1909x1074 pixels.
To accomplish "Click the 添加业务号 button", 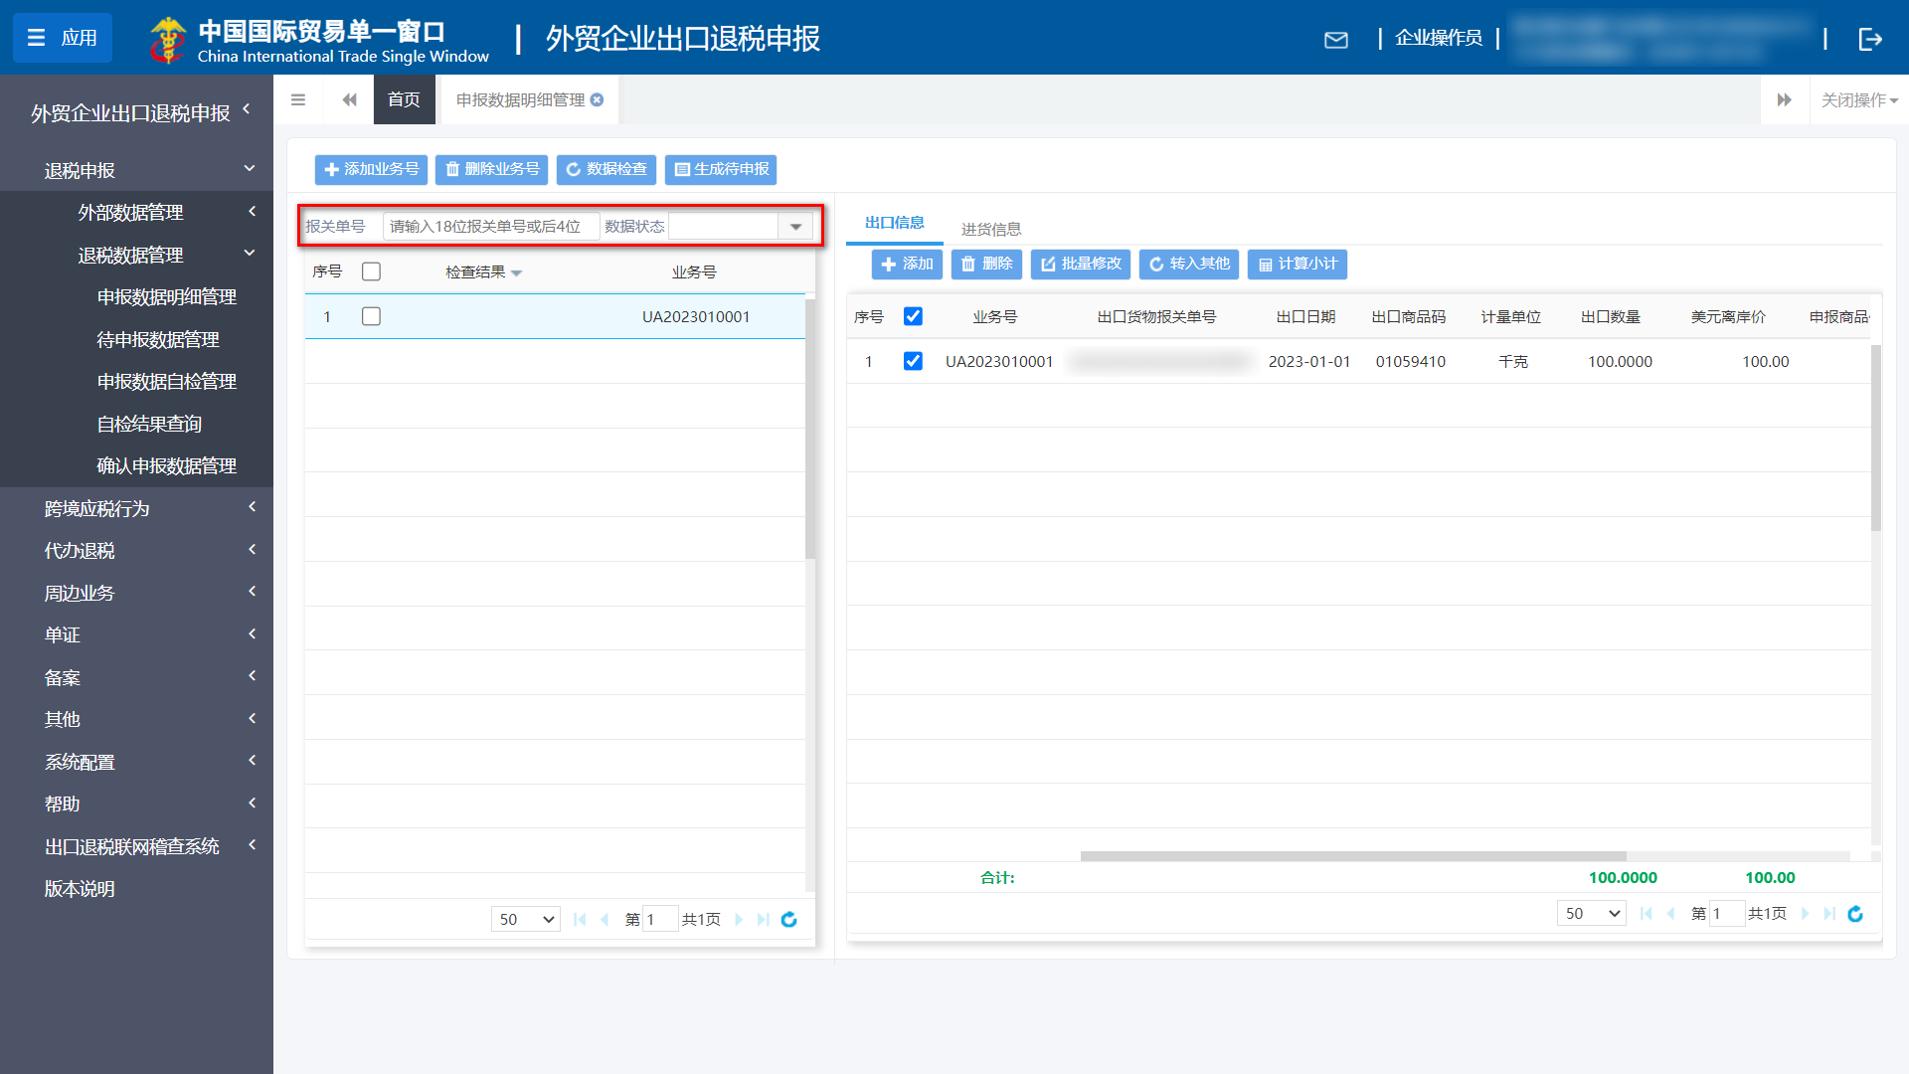I will [371, 169].
